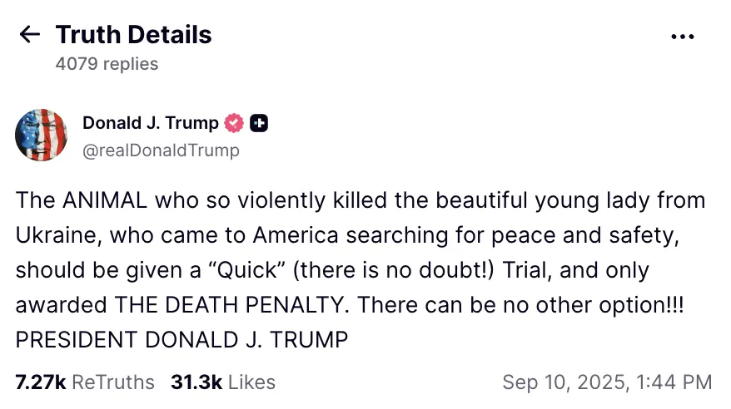
Task: Click the black plus badge icon
Action: point(259,124)
